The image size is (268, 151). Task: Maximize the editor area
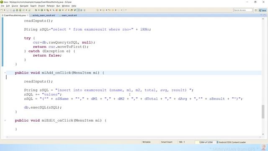tap(265, 15)
